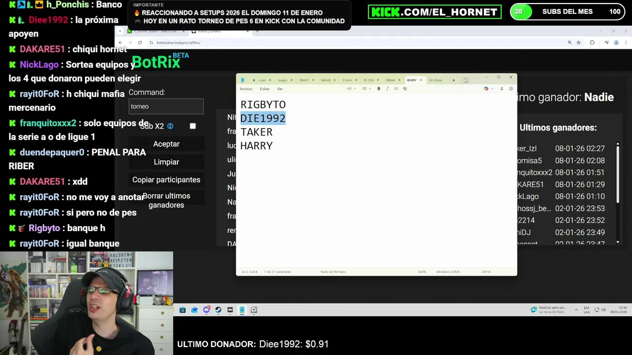Viewport: 632px width, 355px height.
Task: Click the word RIGBYTO in Notepad
Action: (x=263, y=105)
